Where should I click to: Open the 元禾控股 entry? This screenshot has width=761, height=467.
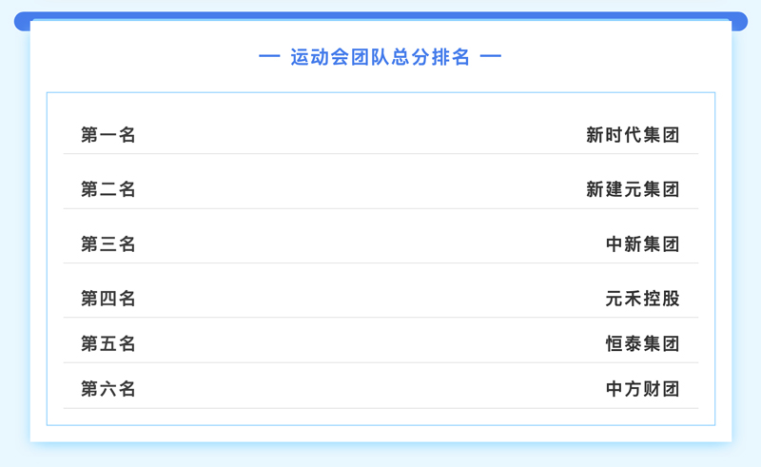(x=642, y=299)
